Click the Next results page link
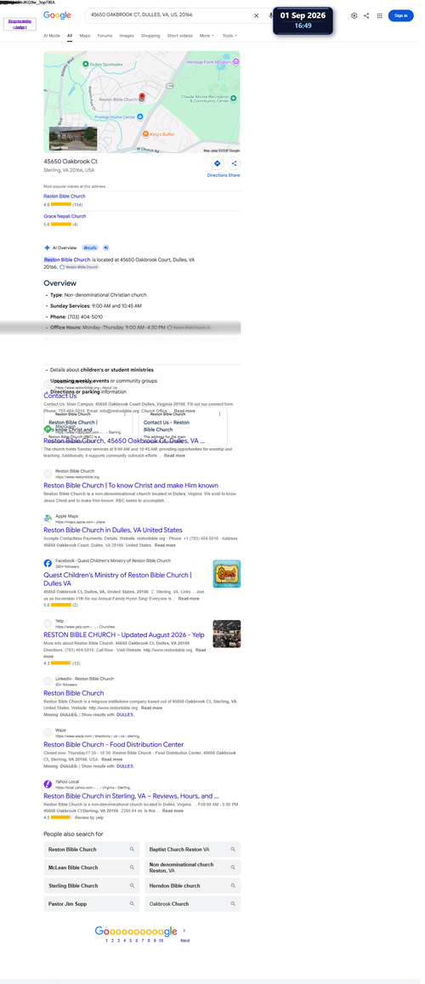 coord(185,941)
